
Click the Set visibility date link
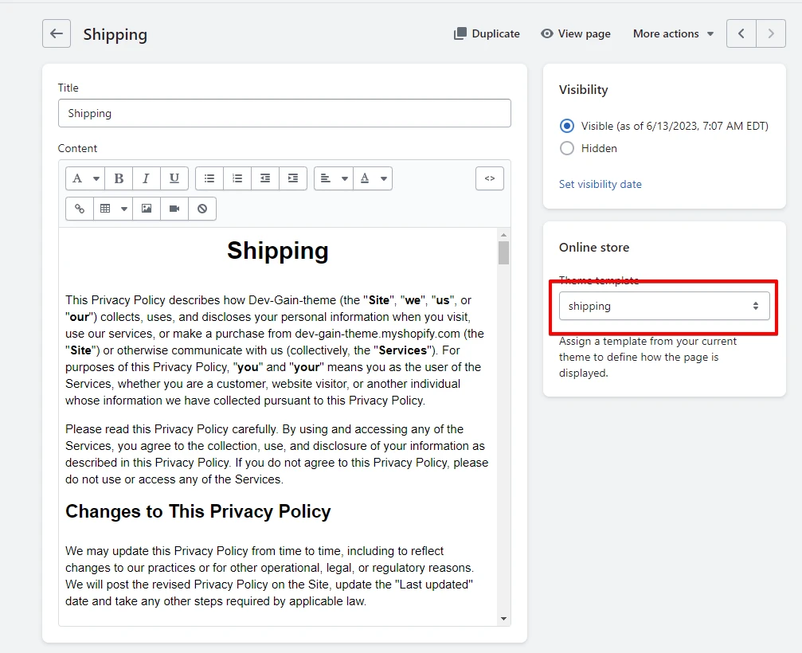pyautogui.click(x=600, y=184)
